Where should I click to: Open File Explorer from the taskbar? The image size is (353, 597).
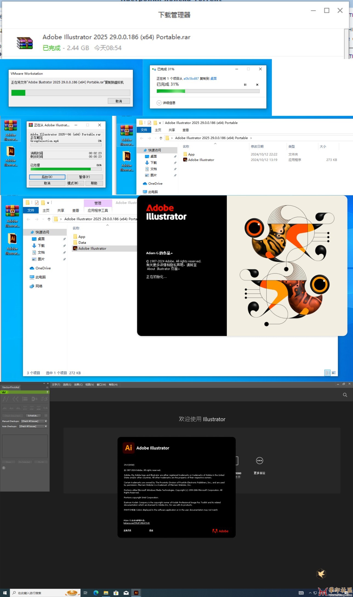coord(106,593)
